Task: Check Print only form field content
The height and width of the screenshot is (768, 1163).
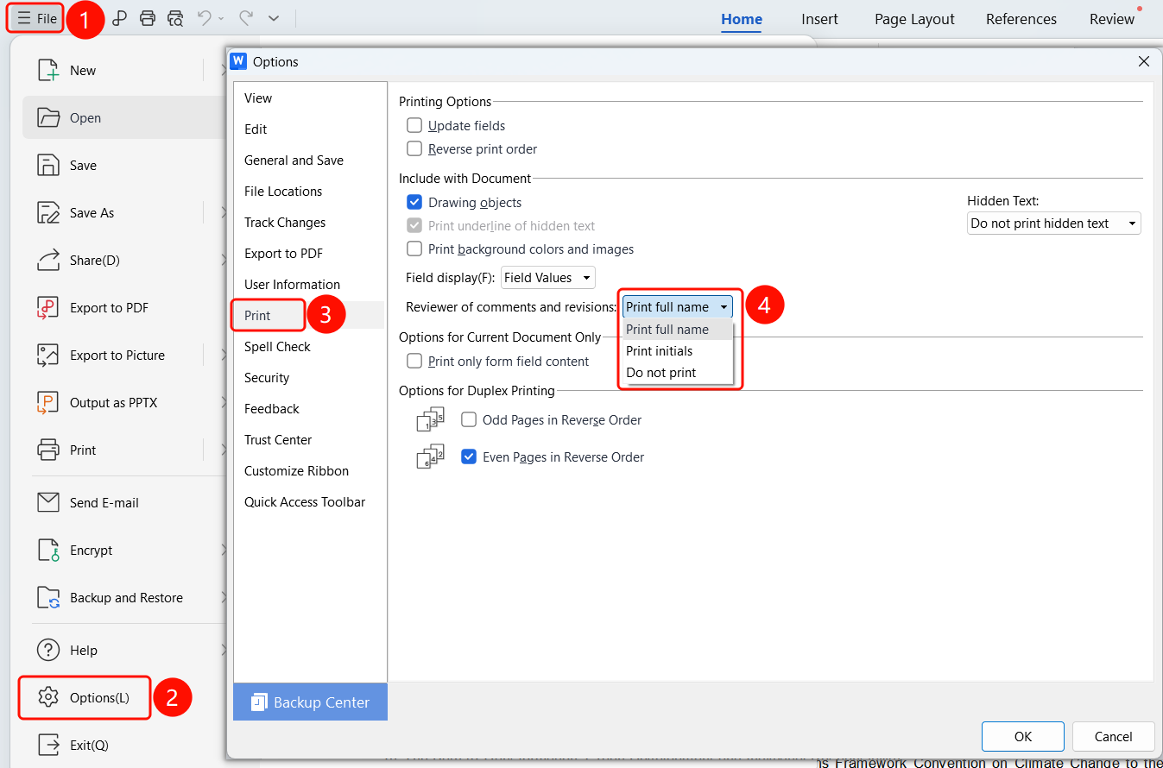Action: click(x=414, y=362)
